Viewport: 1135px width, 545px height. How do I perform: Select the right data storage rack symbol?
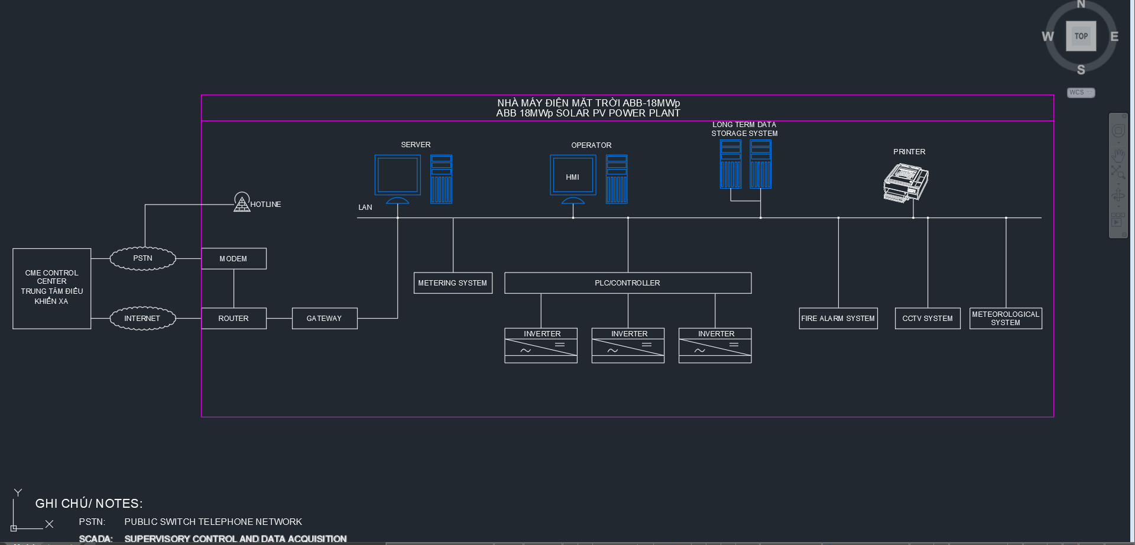tap(761, 164)
